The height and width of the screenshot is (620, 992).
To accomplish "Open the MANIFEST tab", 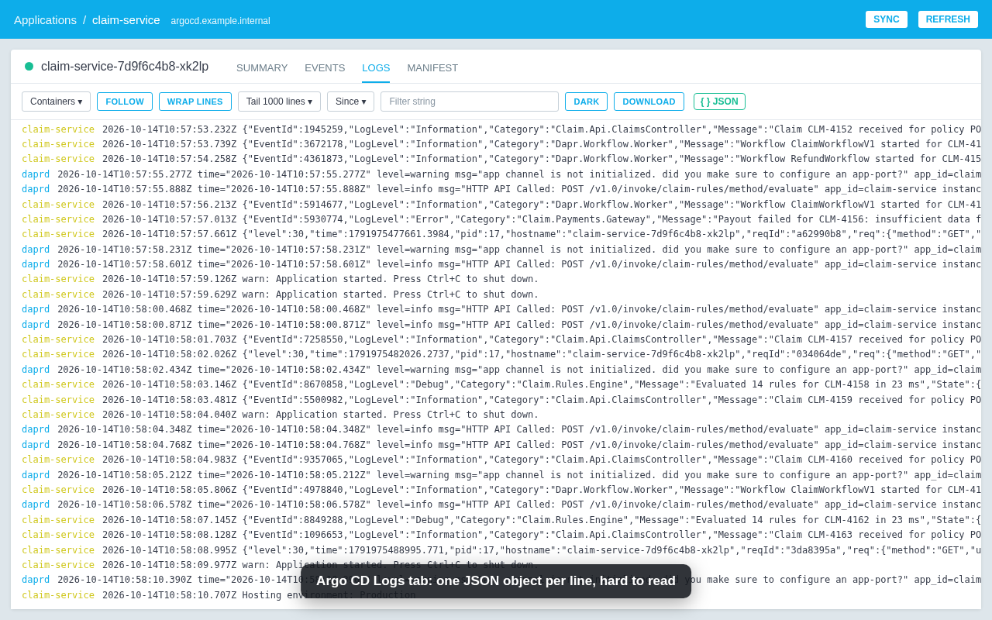I will pos(432,67).
